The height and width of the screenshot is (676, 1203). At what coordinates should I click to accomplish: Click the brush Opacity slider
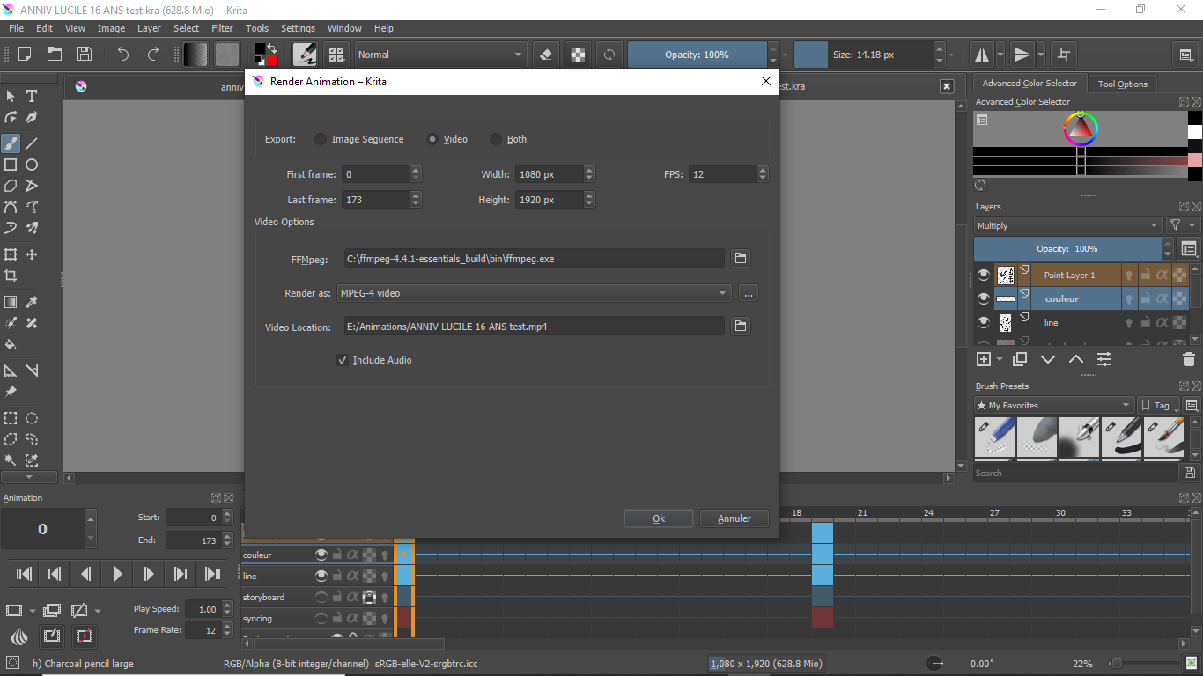[697, 55]
